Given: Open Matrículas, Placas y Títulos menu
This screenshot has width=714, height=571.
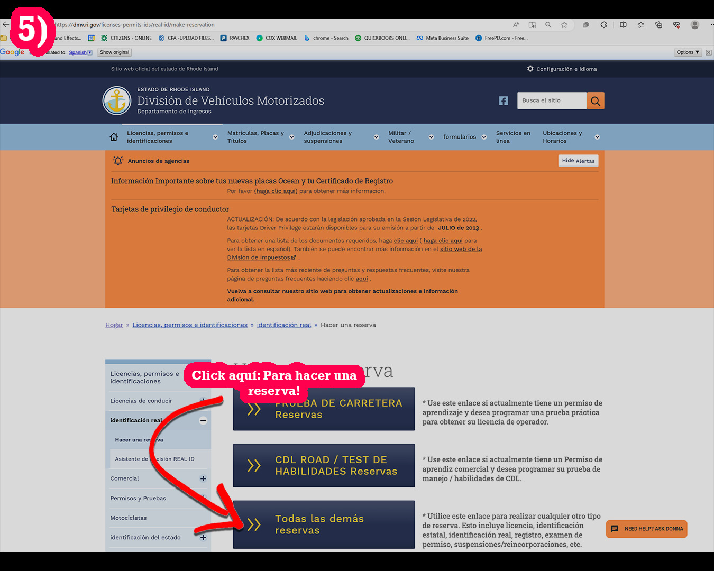Looking at the screenshot, I should pyautogui.click(x=260, y=137).
